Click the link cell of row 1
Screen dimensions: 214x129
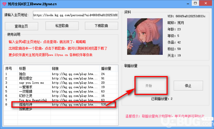[x=75, y=74]
